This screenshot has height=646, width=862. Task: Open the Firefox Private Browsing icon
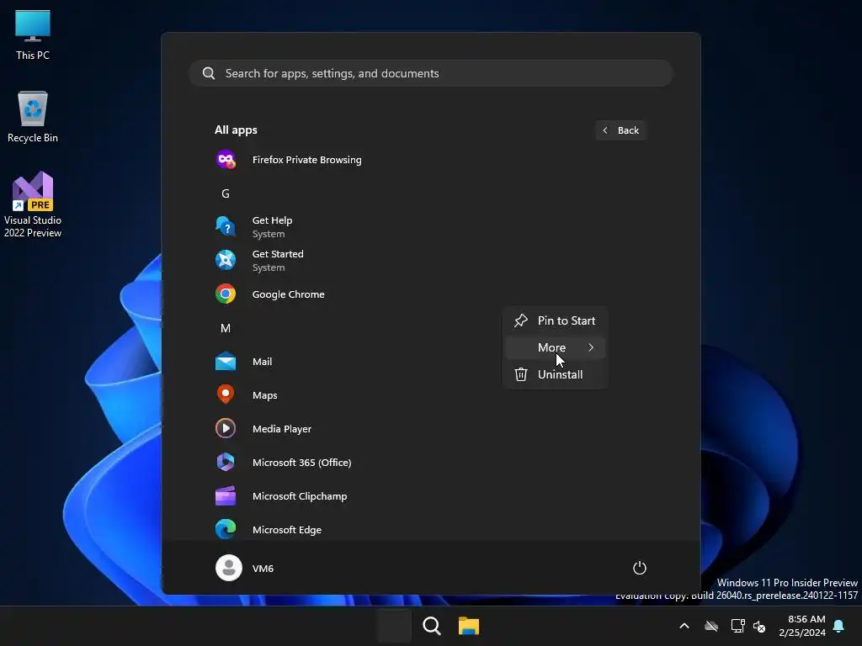(226, 160)
